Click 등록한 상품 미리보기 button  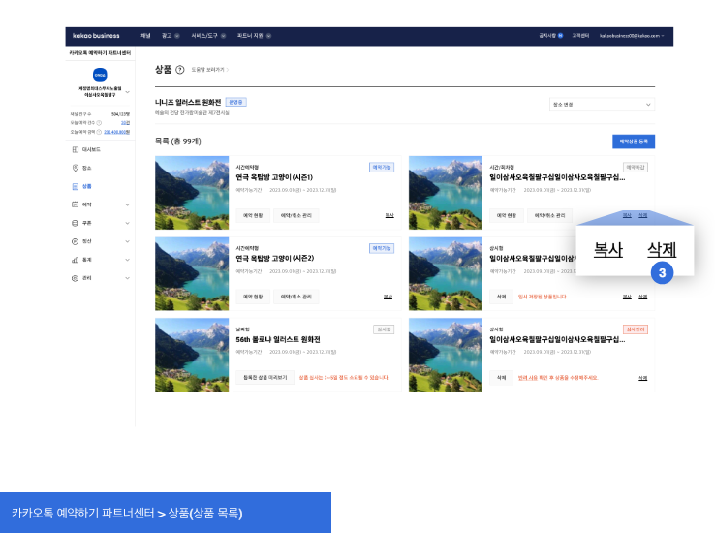pos(264,377)
